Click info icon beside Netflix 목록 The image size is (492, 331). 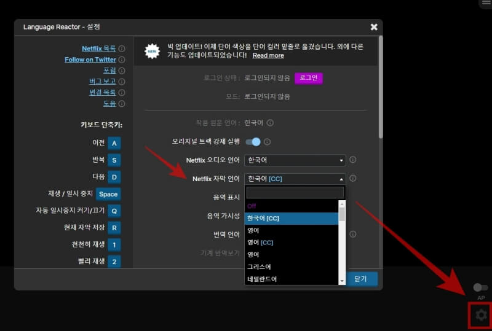click(x=122, y=49)
